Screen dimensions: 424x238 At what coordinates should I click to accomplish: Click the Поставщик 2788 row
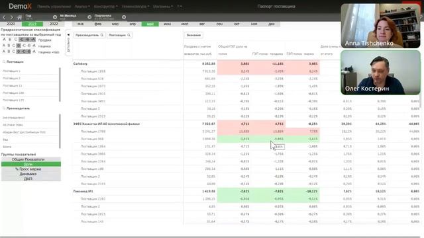click(x=246, y=132)
